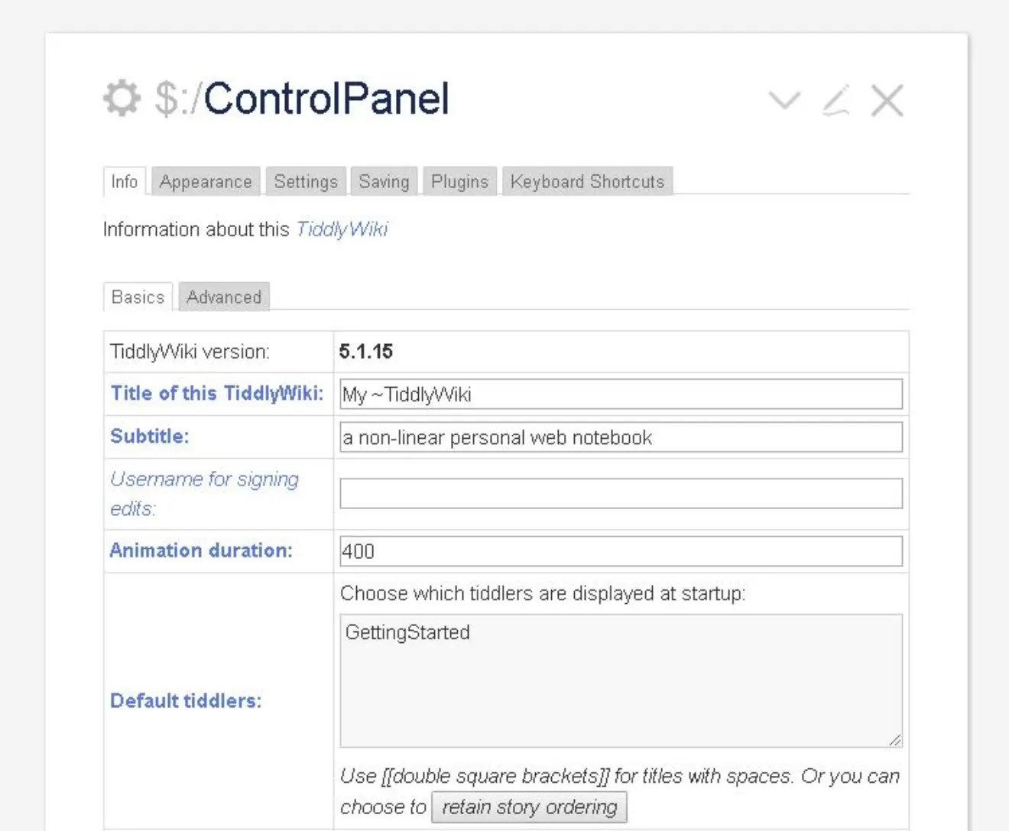Image resolution: width=1009 pixels, height=831 pixels.
Task: Go to the Saving tab
Action: coord(384,182)
